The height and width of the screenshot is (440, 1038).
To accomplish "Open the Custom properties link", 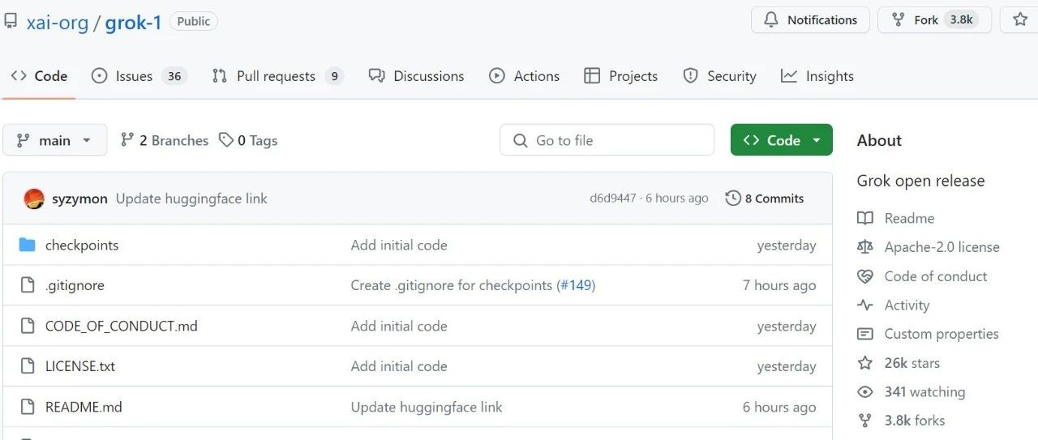I will pyautogui.click(x=928, y=334).
